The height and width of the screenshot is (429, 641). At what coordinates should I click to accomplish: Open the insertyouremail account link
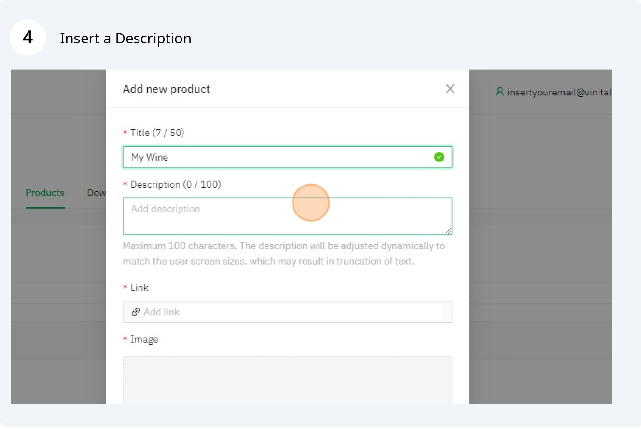pos(559,92)
